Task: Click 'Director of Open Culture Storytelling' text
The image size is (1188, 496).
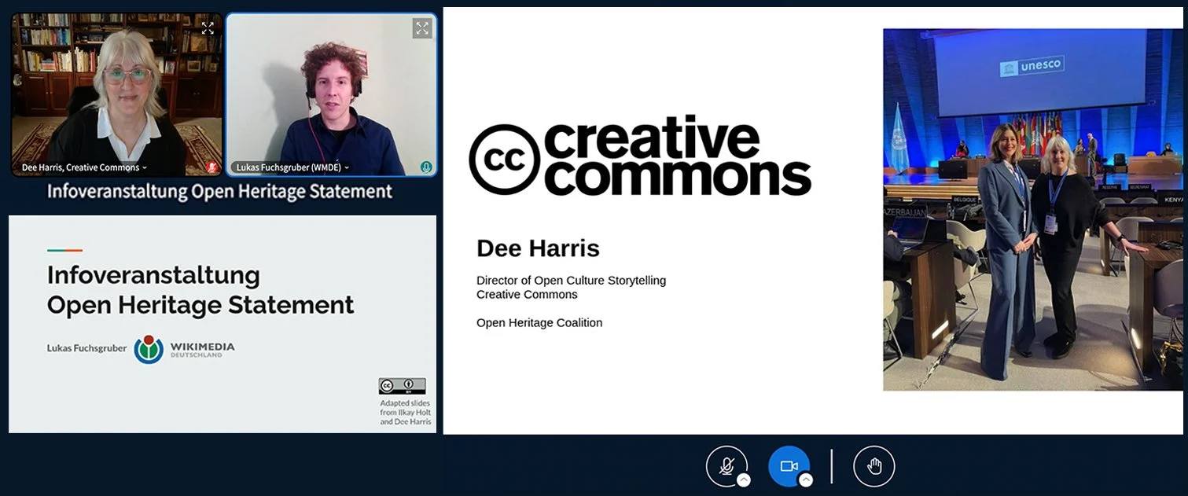Action: 571,281
